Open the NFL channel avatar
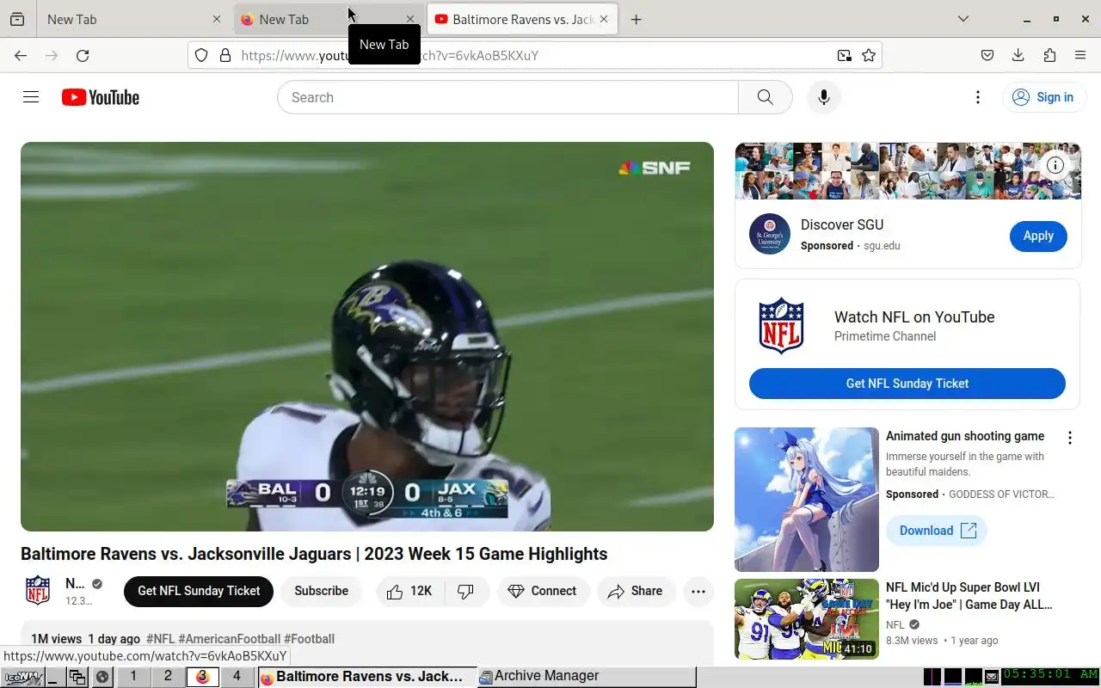1101x688 pixels. [38, 591]
